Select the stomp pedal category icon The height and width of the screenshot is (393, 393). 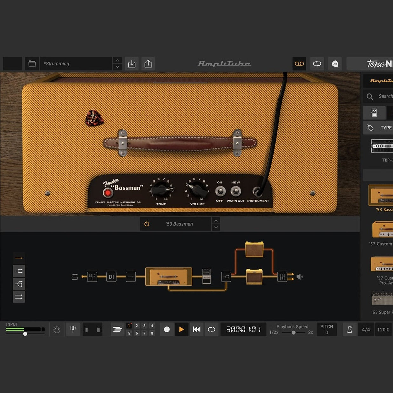coord(374,112)
